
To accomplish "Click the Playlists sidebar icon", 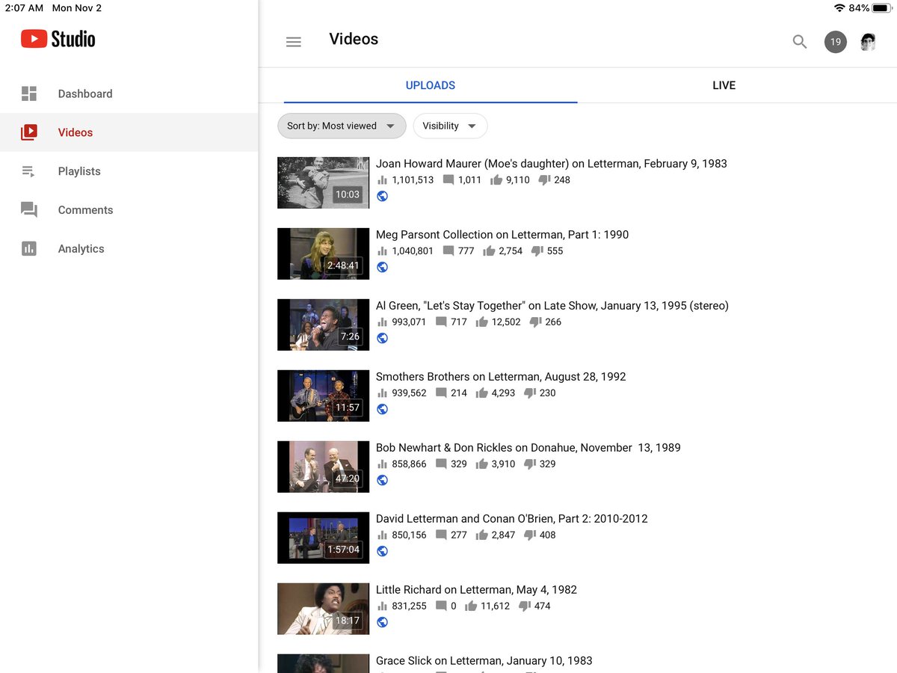I will click(x=28, y=171).
